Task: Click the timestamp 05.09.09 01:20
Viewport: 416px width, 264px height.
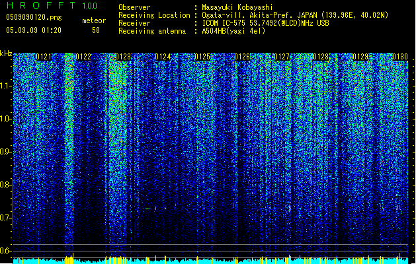Action: click(x=34, y=30)
